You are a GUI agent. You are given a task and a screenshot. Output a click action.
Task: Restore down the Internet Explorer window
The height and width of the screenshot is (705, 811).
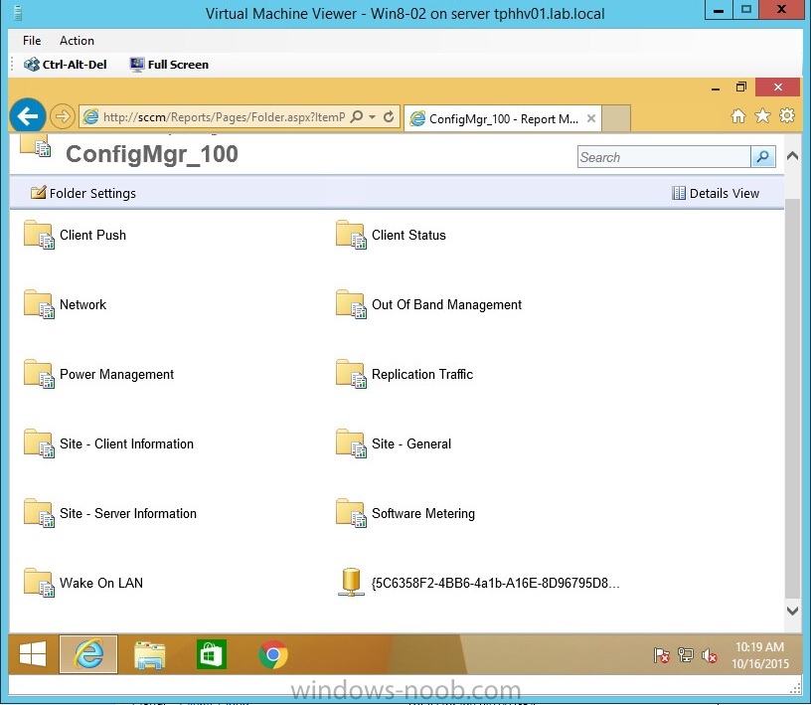(x=741, y=87)
